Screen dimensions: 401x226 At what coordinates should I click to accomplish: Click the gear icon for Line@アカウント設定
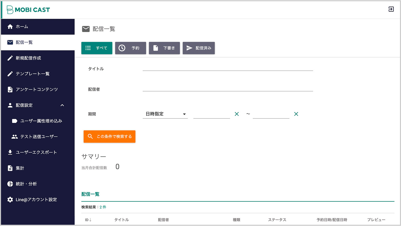(x=10, y=199)
